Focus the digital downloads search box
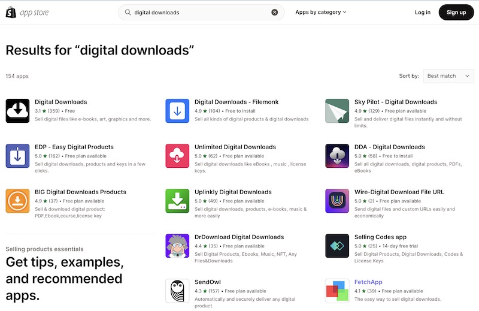479x311 pixels. point(201,12)
